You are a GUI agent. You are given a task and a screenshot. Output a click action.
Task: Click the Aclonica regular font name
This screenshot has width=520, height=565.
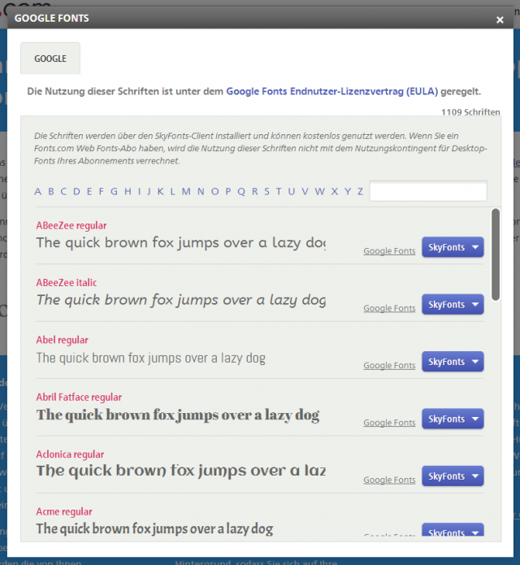tap(70, 454)
